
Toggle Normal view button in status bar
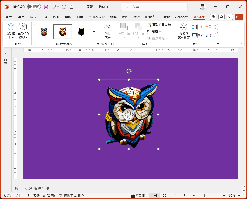(155, 195)
